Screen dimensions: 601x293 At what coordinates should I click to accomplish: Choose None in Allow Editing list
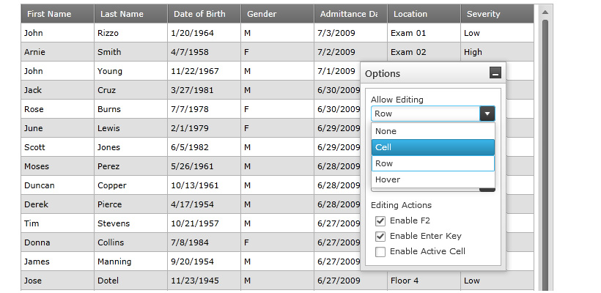click(x=433, y=131)
